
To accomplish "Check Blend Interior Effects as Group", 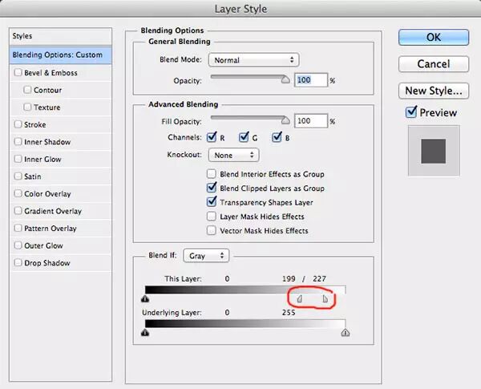I will pyautogui.click(x=211, y=174).
